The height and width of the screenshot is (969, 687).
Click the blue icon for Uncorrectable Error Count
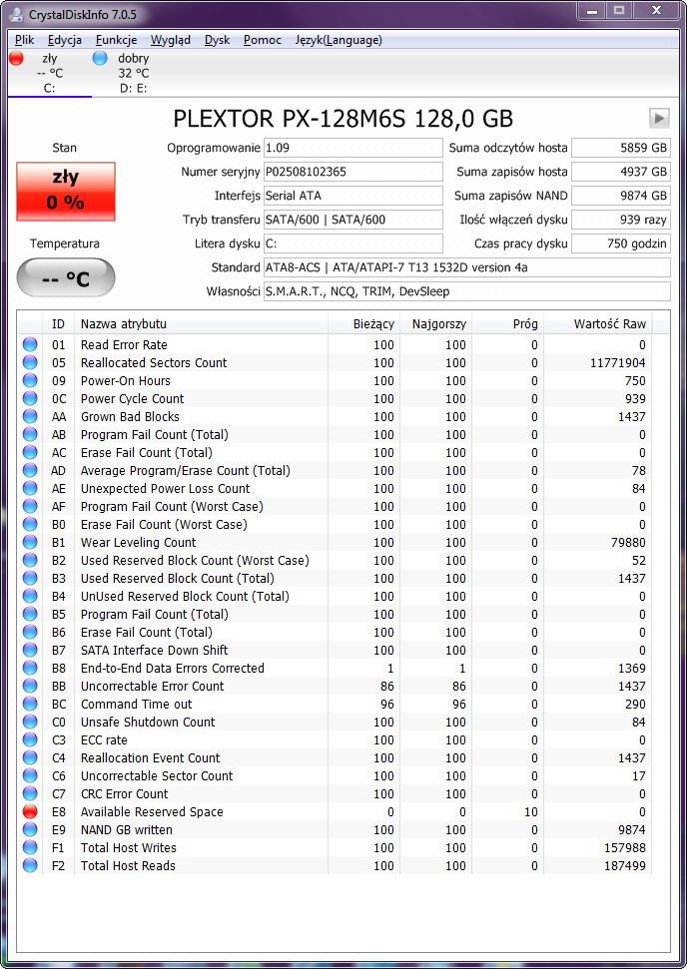(30, 686)
